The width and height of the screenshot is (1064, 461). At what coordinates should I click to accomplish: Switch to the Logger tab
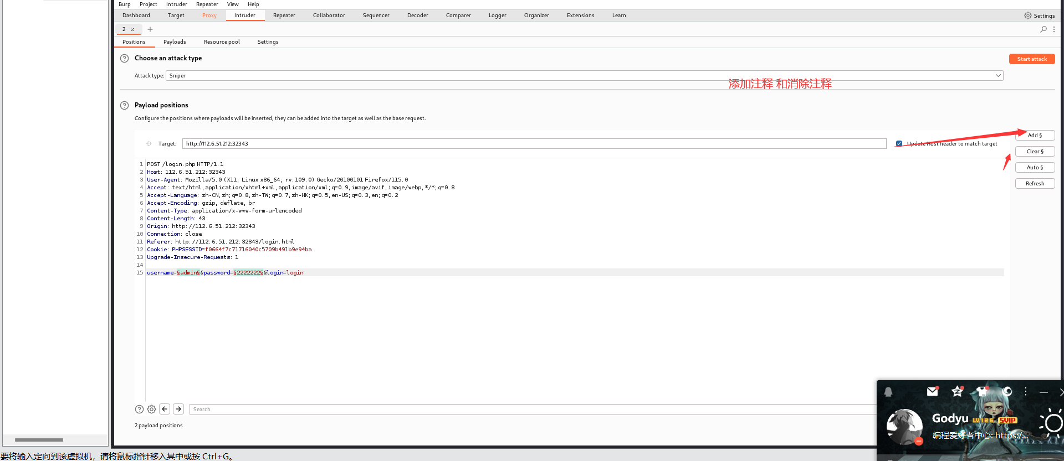(x=498, y=15)
